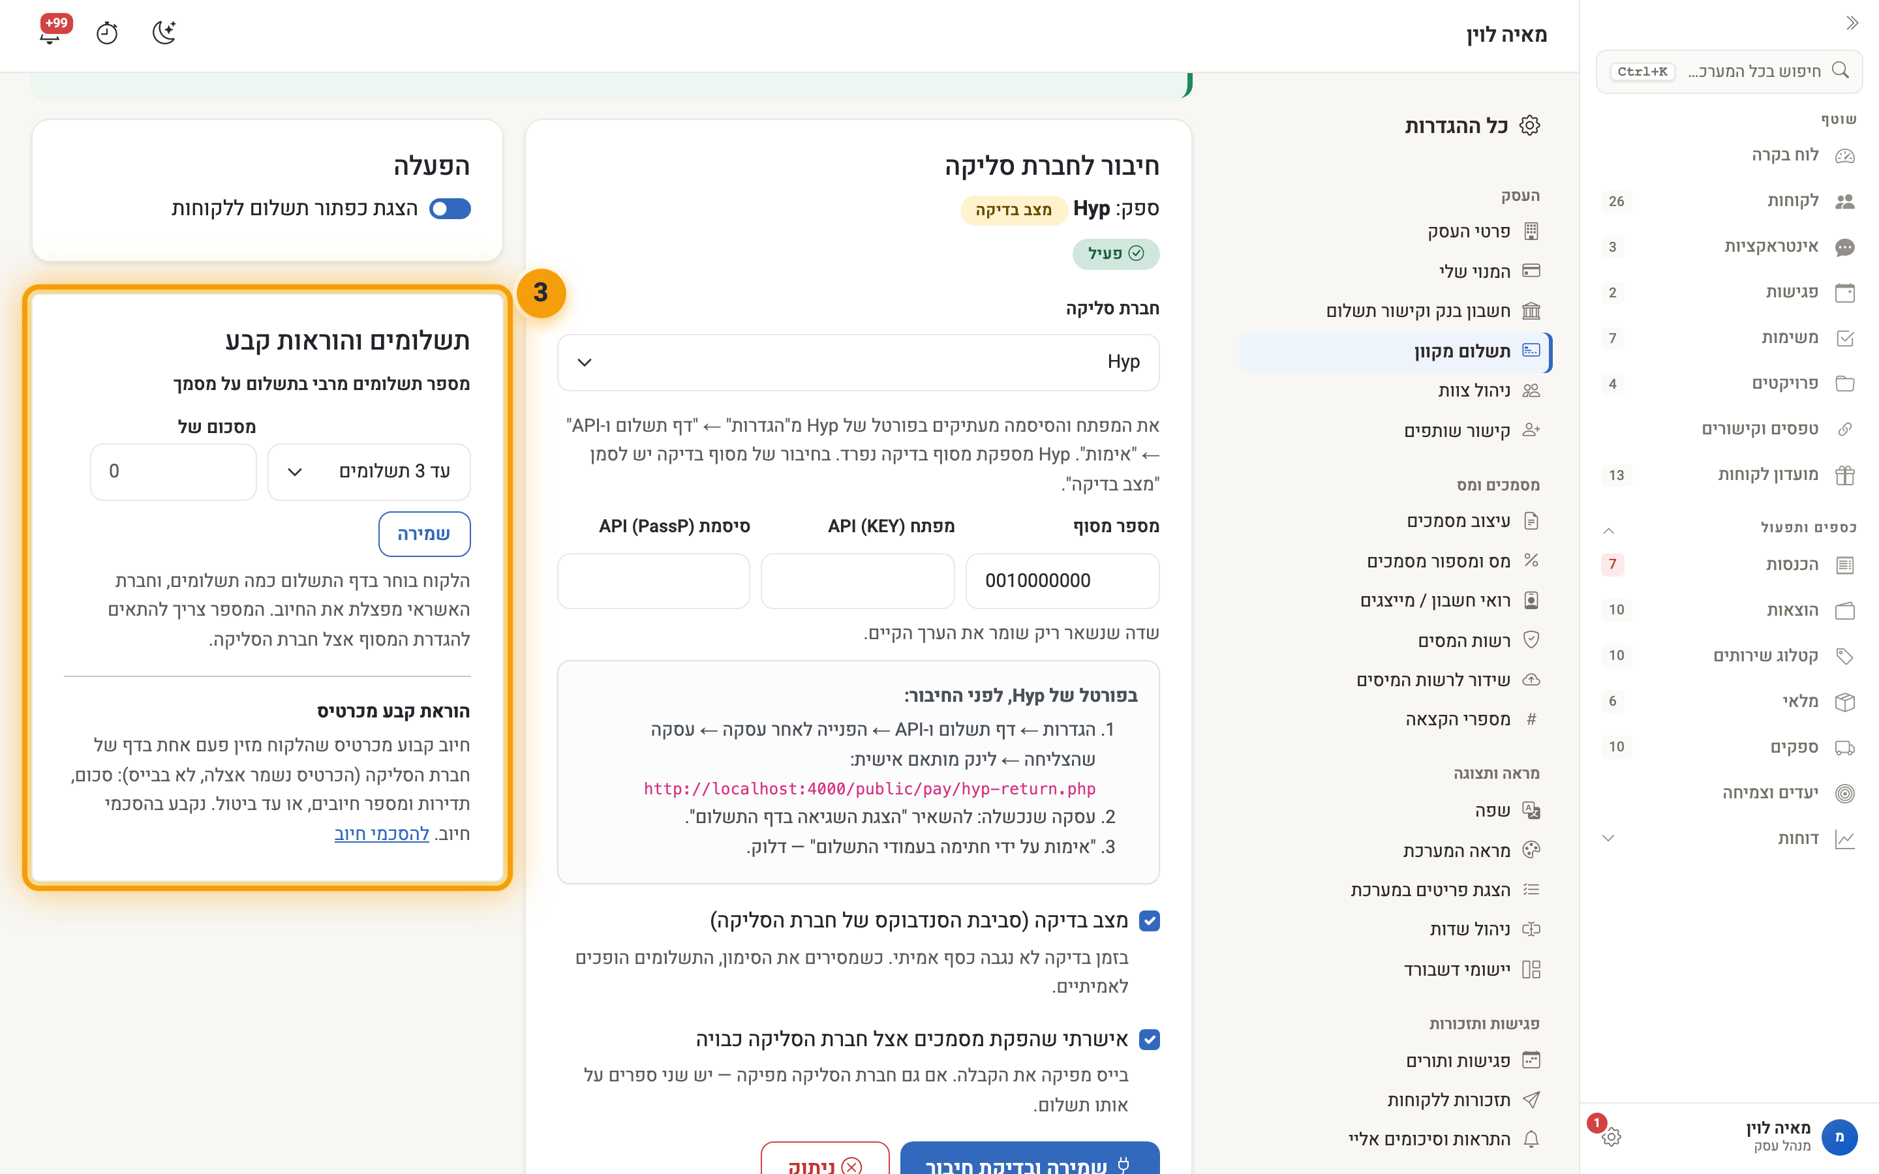Open מועדון לקוחות gift icon
1879x1174 pixels.
(1845, 475)
